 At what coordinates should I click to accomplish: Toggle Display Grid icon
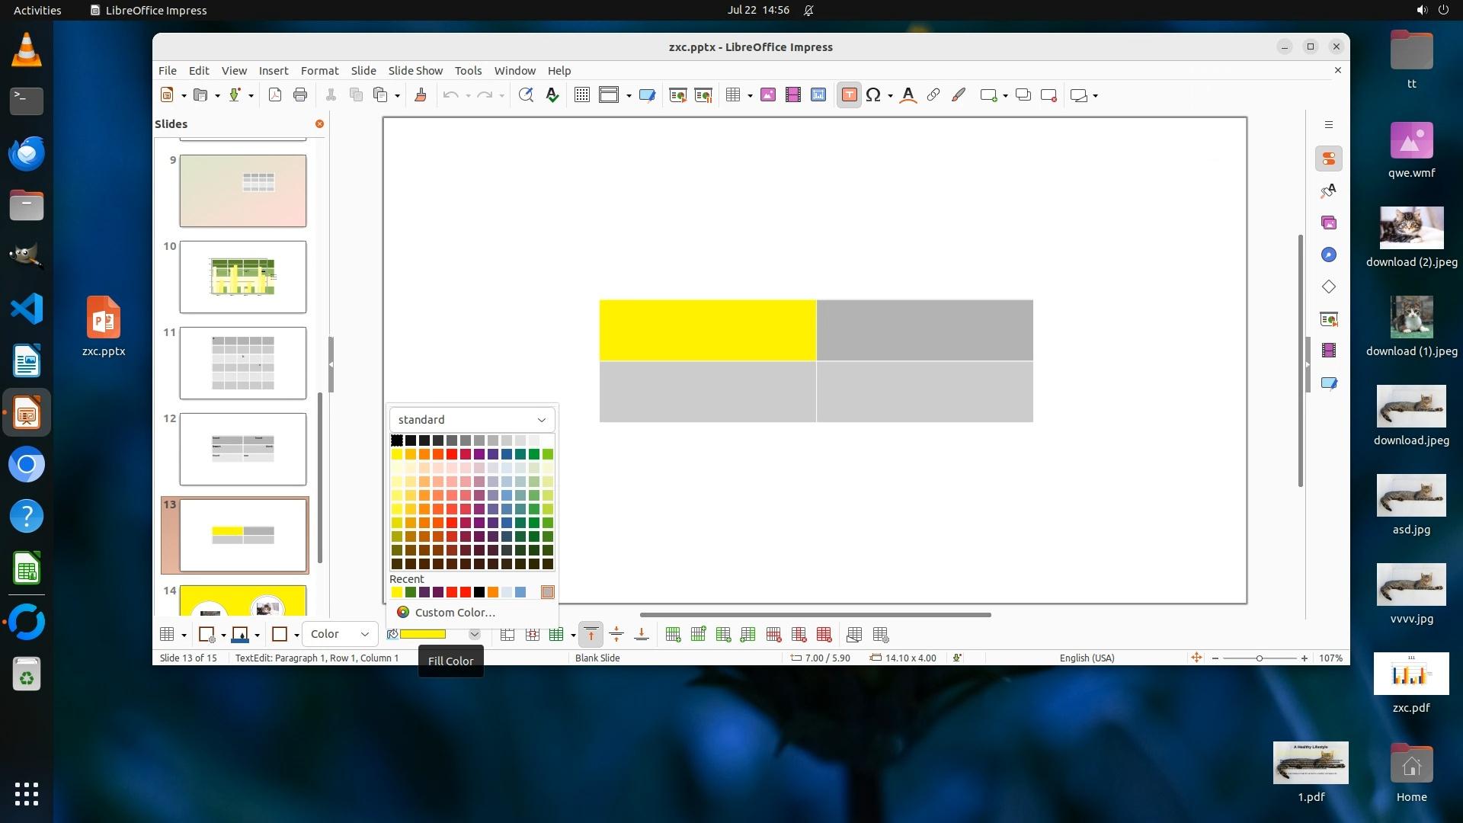[x=581, y=94]
